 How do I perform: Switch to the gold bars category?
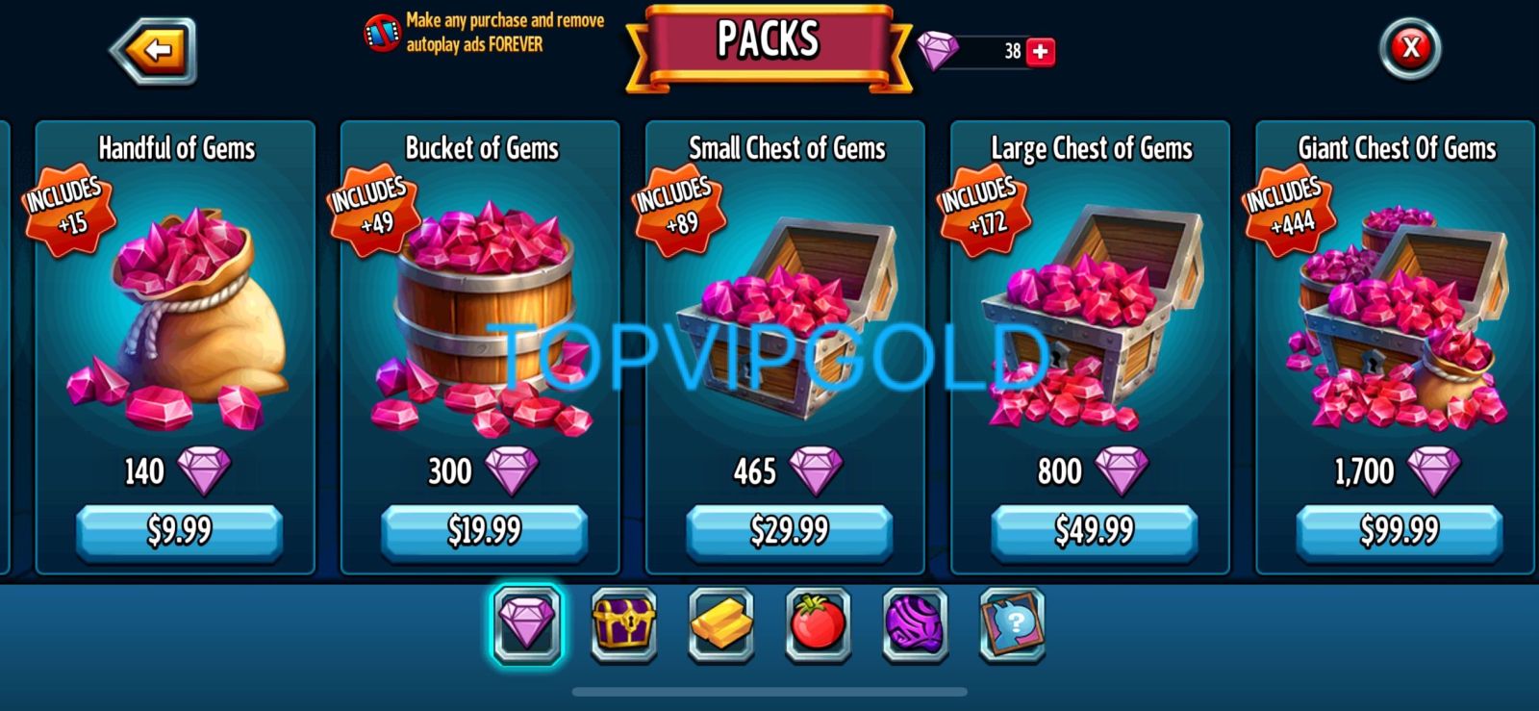pyautogui.click(x=721, y=625)
